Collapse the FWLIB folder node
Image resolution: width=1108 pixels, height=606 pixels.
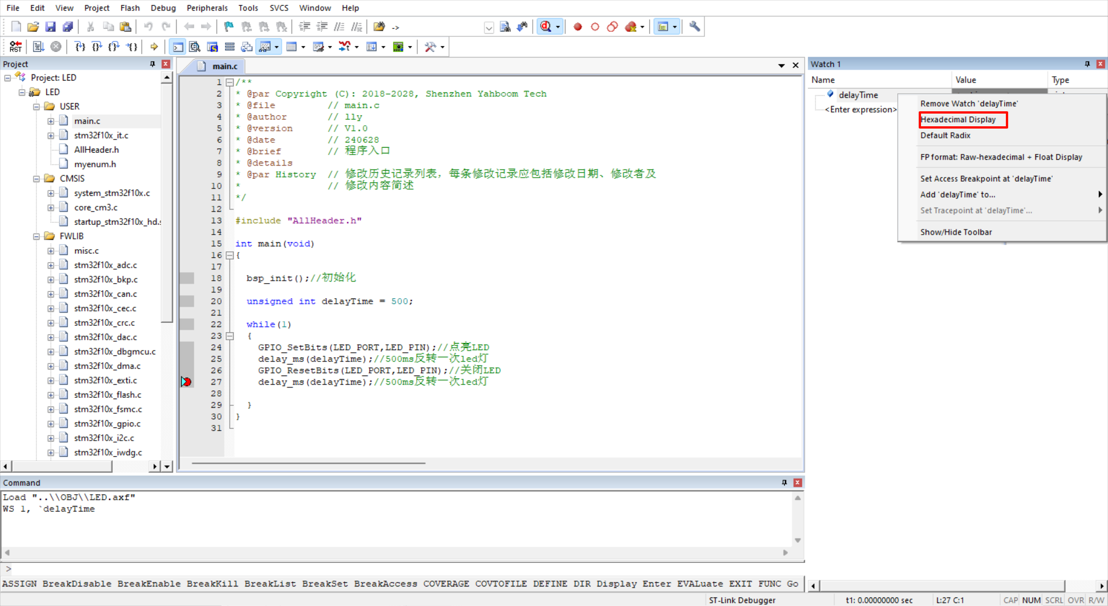(x=36, y=236)
